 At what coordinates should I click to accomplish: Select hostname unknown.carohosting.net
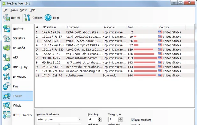pyautogui.click(x=83, y=71)
